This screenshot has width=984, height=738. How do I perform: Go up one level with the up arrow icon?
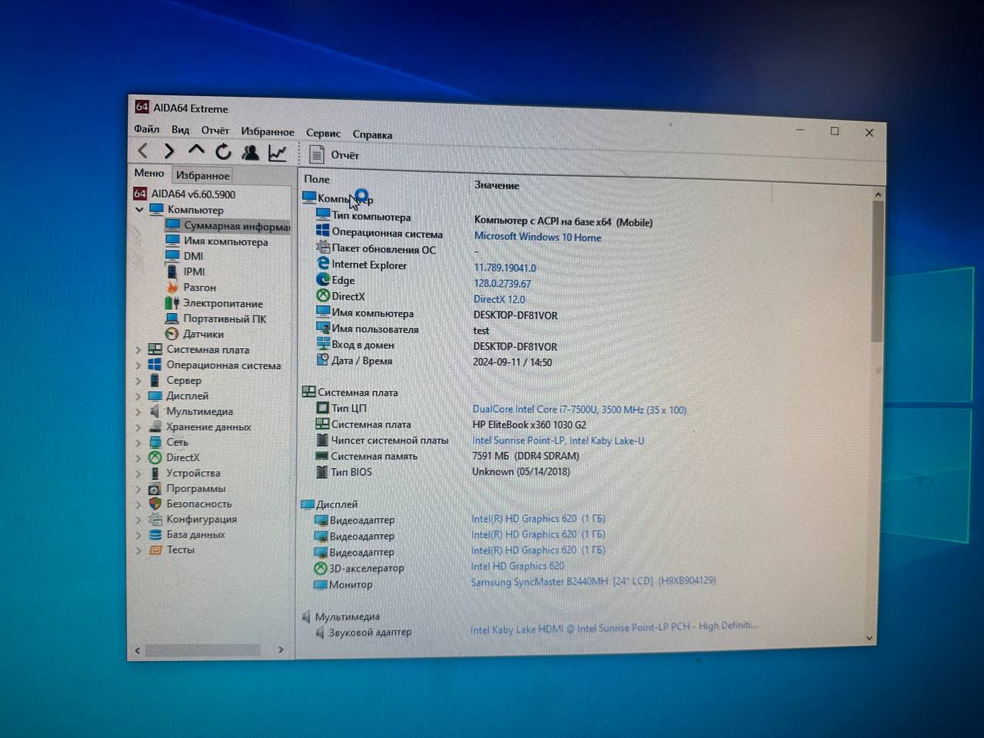coord(196,151)
